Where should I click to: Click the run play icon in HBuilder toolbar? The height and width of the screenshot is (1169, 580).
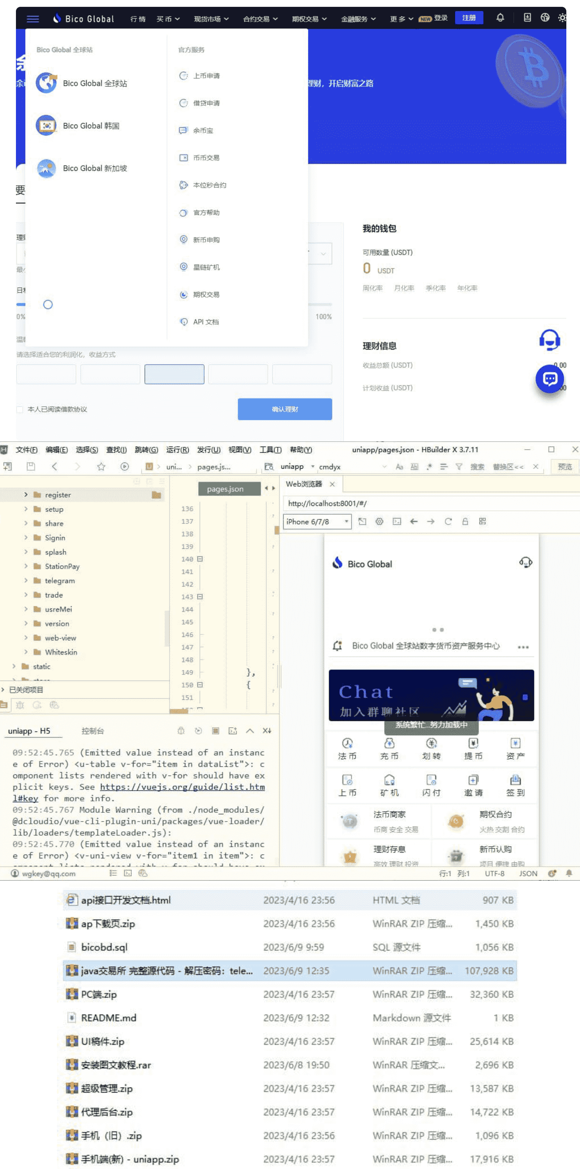click(125, 466)
